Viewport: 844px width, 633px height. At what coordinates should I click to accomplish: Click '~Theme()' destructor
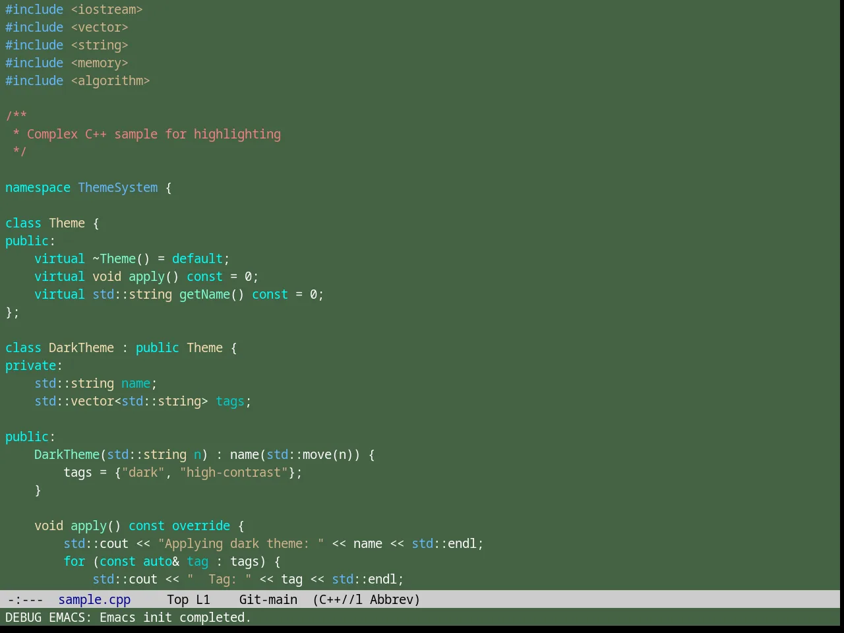(121, 258)
